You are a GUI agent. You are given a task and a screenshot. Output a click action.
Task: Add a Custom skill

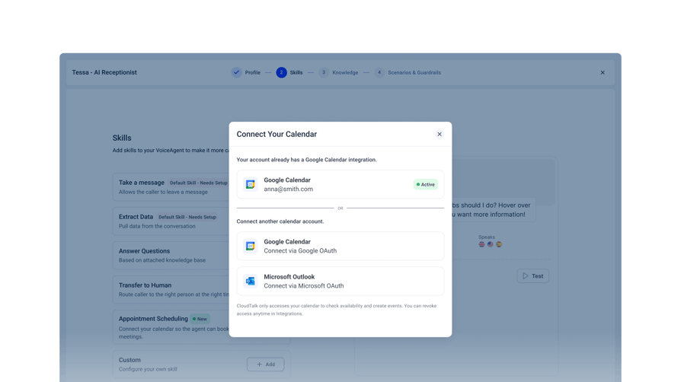[265, 364]
